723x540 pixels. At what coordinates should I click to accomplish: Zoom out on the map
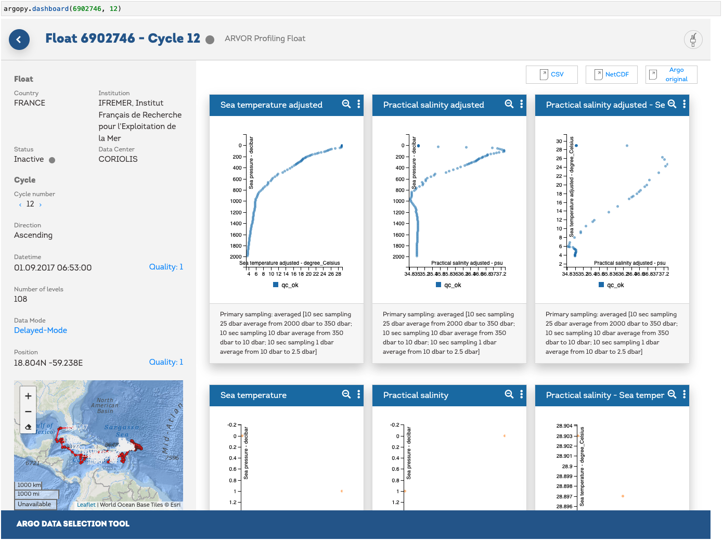coord(28,412)
